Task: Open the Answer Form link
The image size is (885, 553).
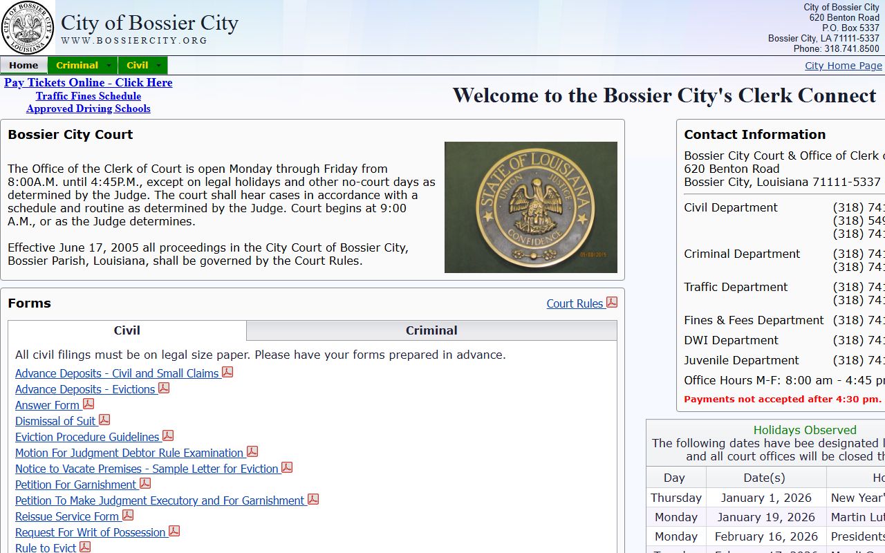Action: point(48,405)
